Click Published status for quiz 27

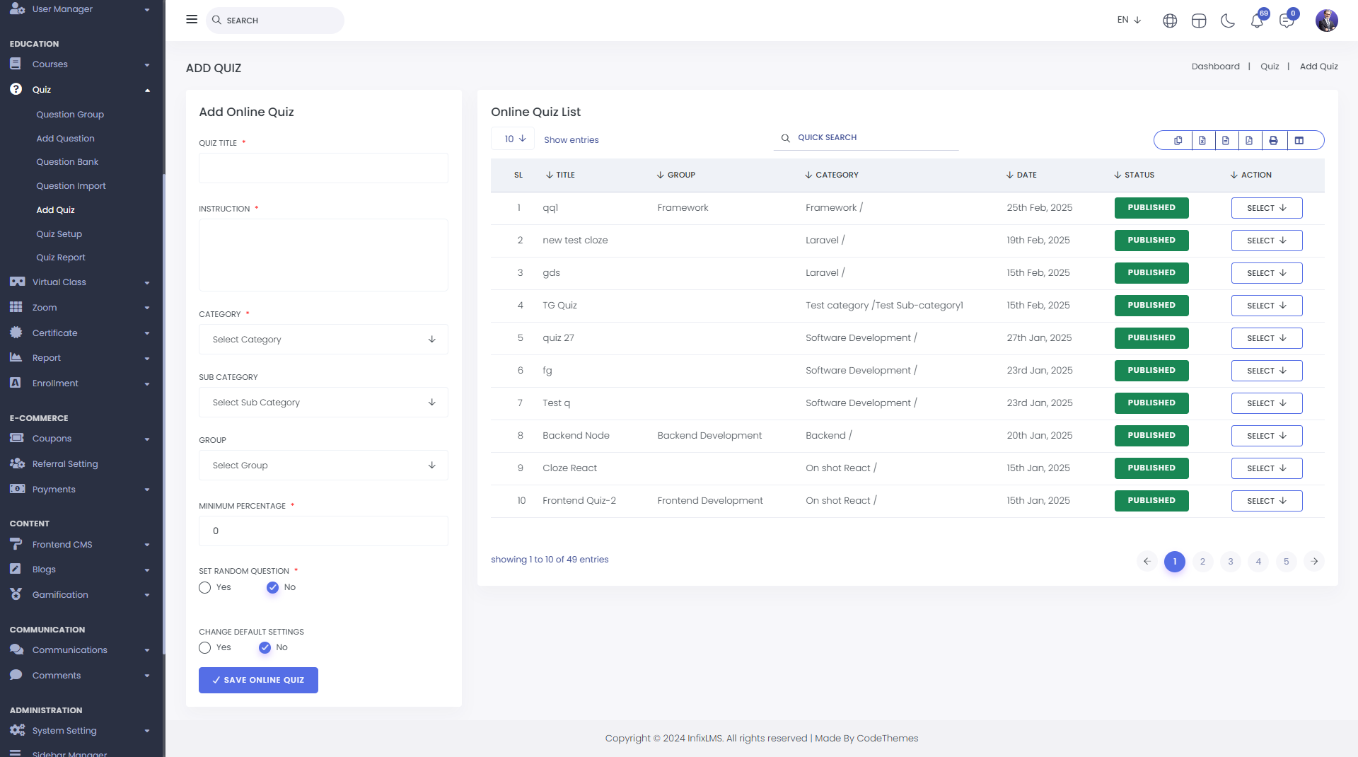[x=1151, y=338]
